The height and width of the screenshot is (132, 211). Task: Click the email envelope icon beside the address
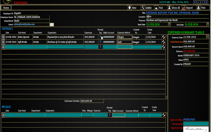click(x=52, y=25)
